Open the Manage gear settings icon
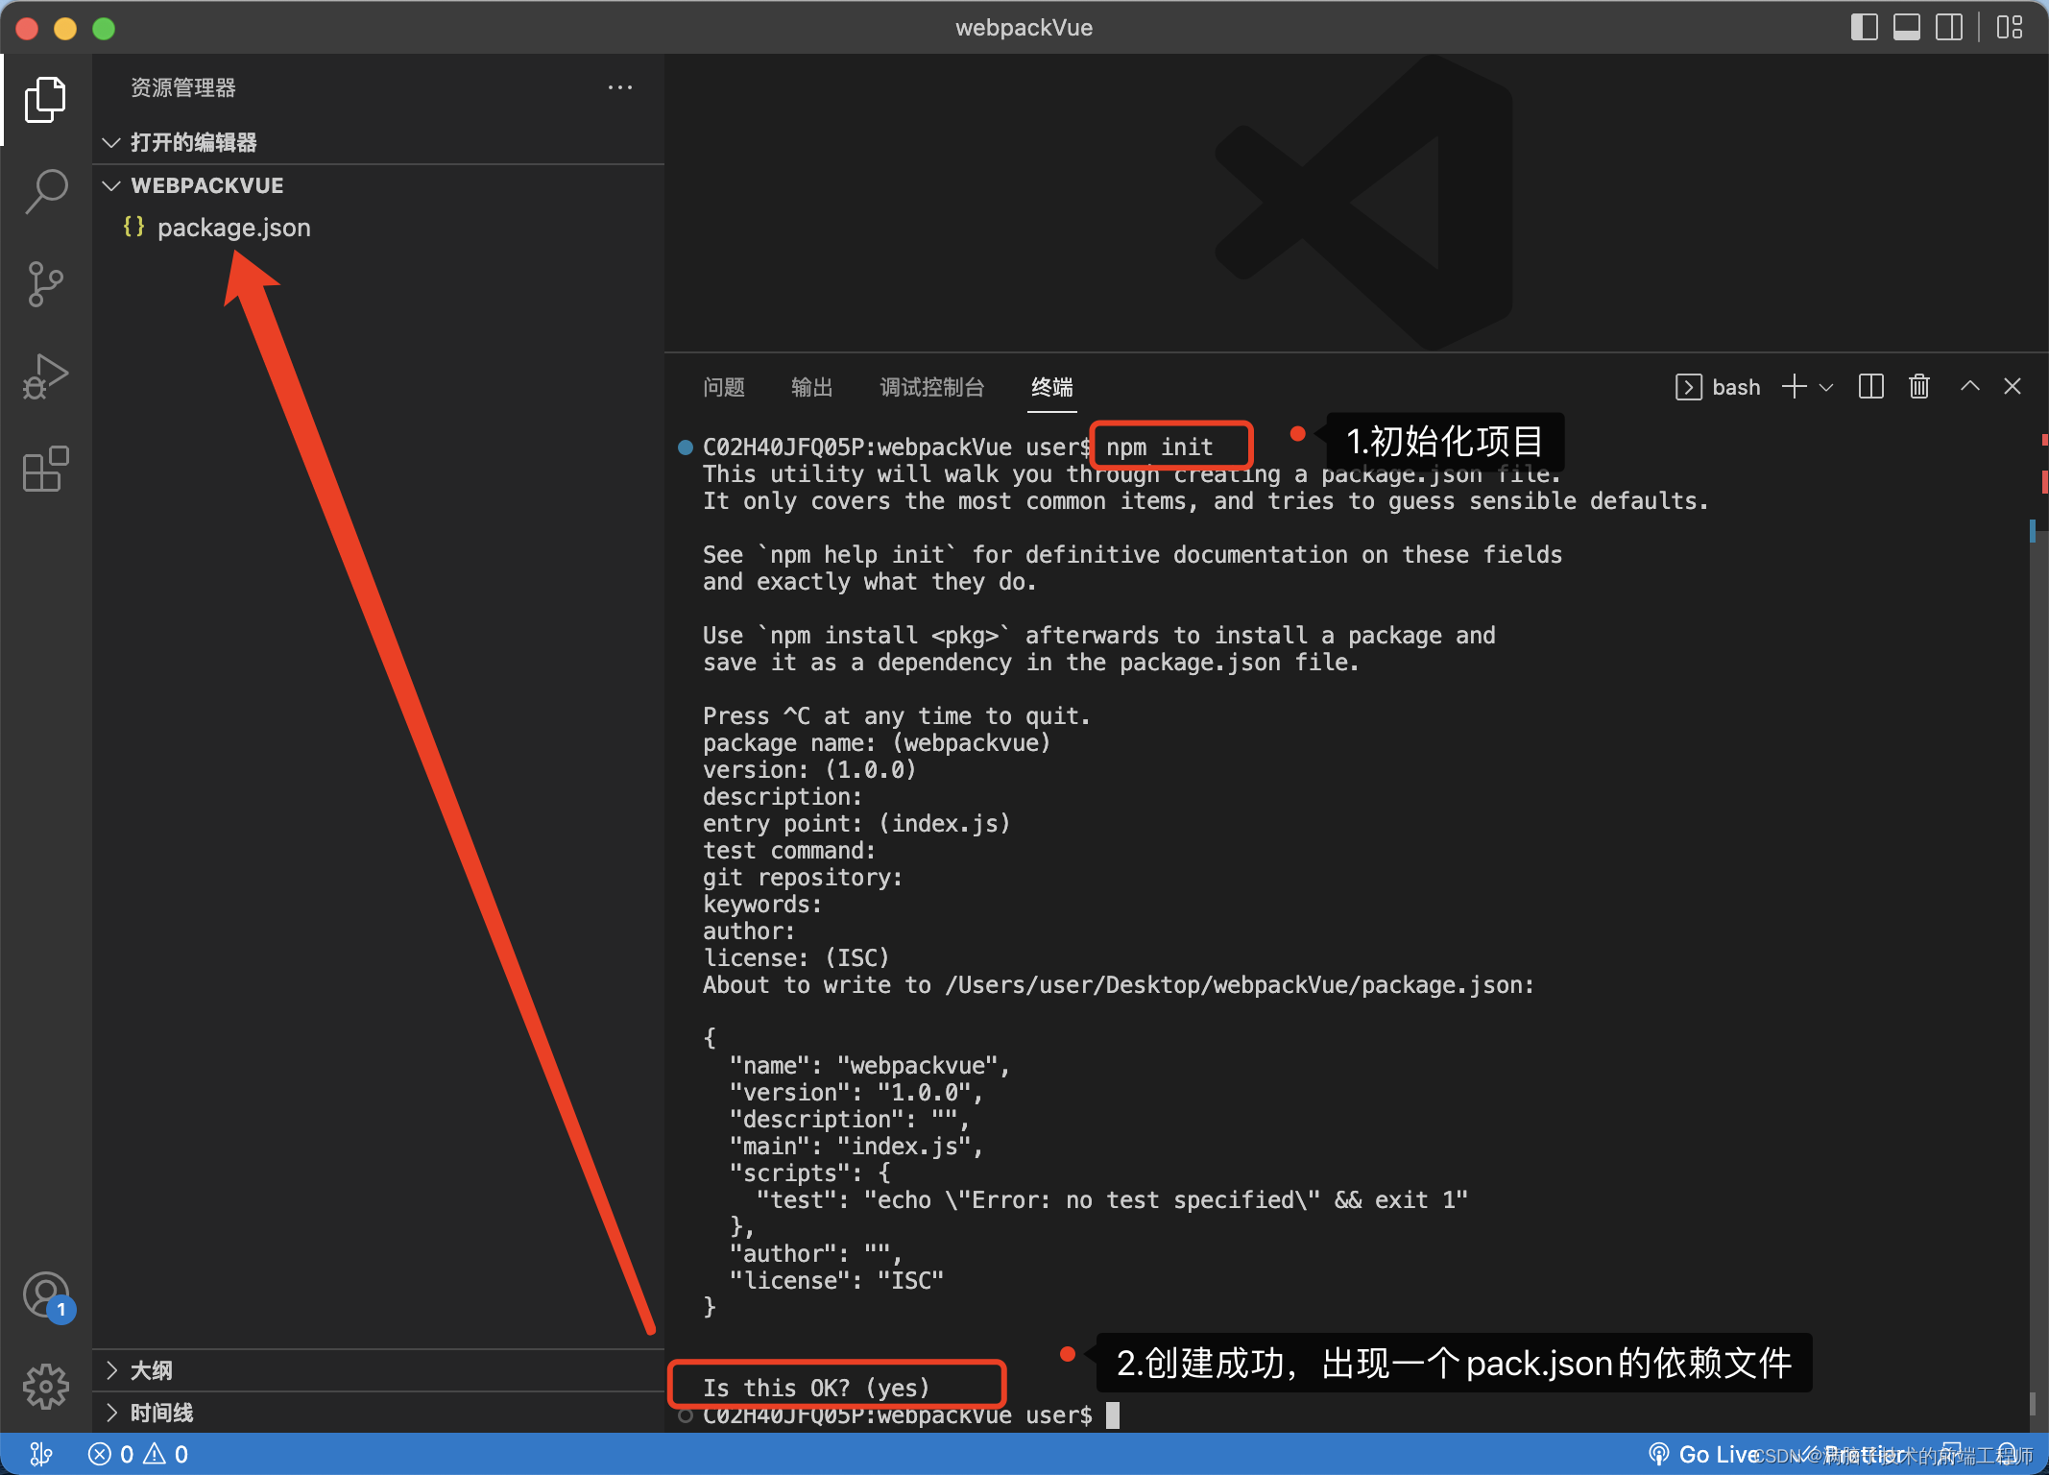Screen dimensions: 2049x1475 (45, 1387)
